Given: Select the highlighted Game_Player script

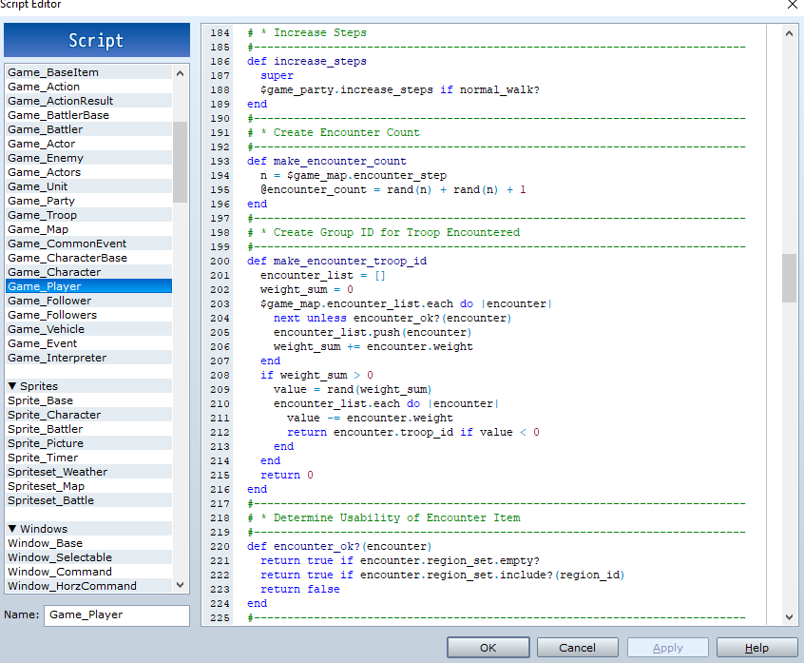Looking at the screenshot, I should pos(89,286).
